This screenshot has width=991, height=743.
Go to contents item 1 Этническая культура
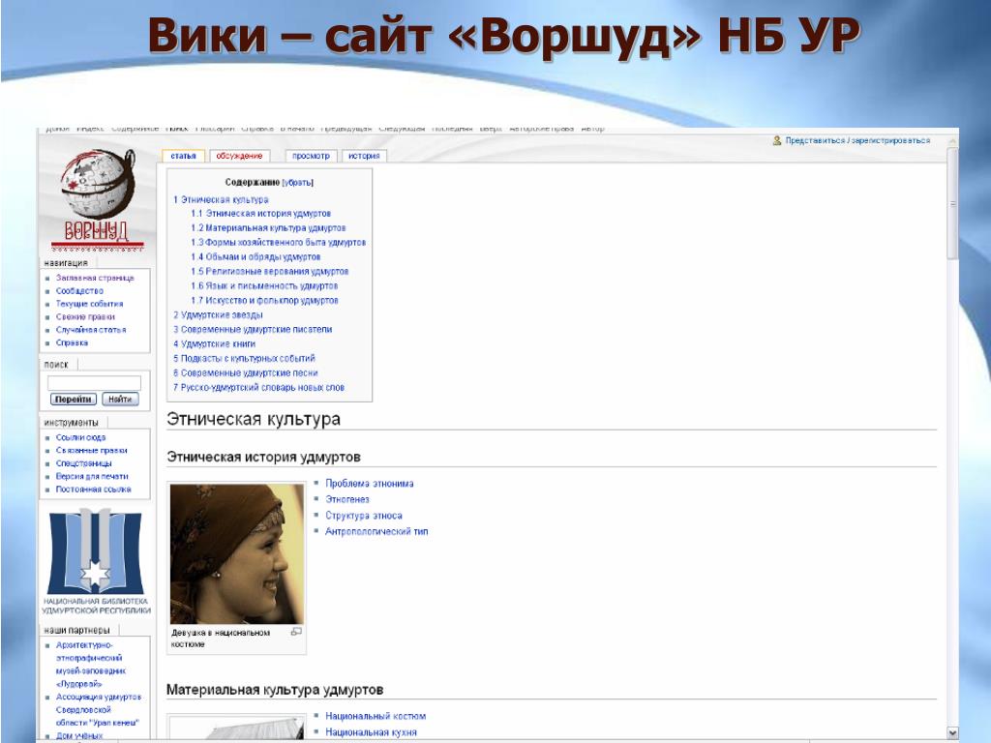[221, 199]
